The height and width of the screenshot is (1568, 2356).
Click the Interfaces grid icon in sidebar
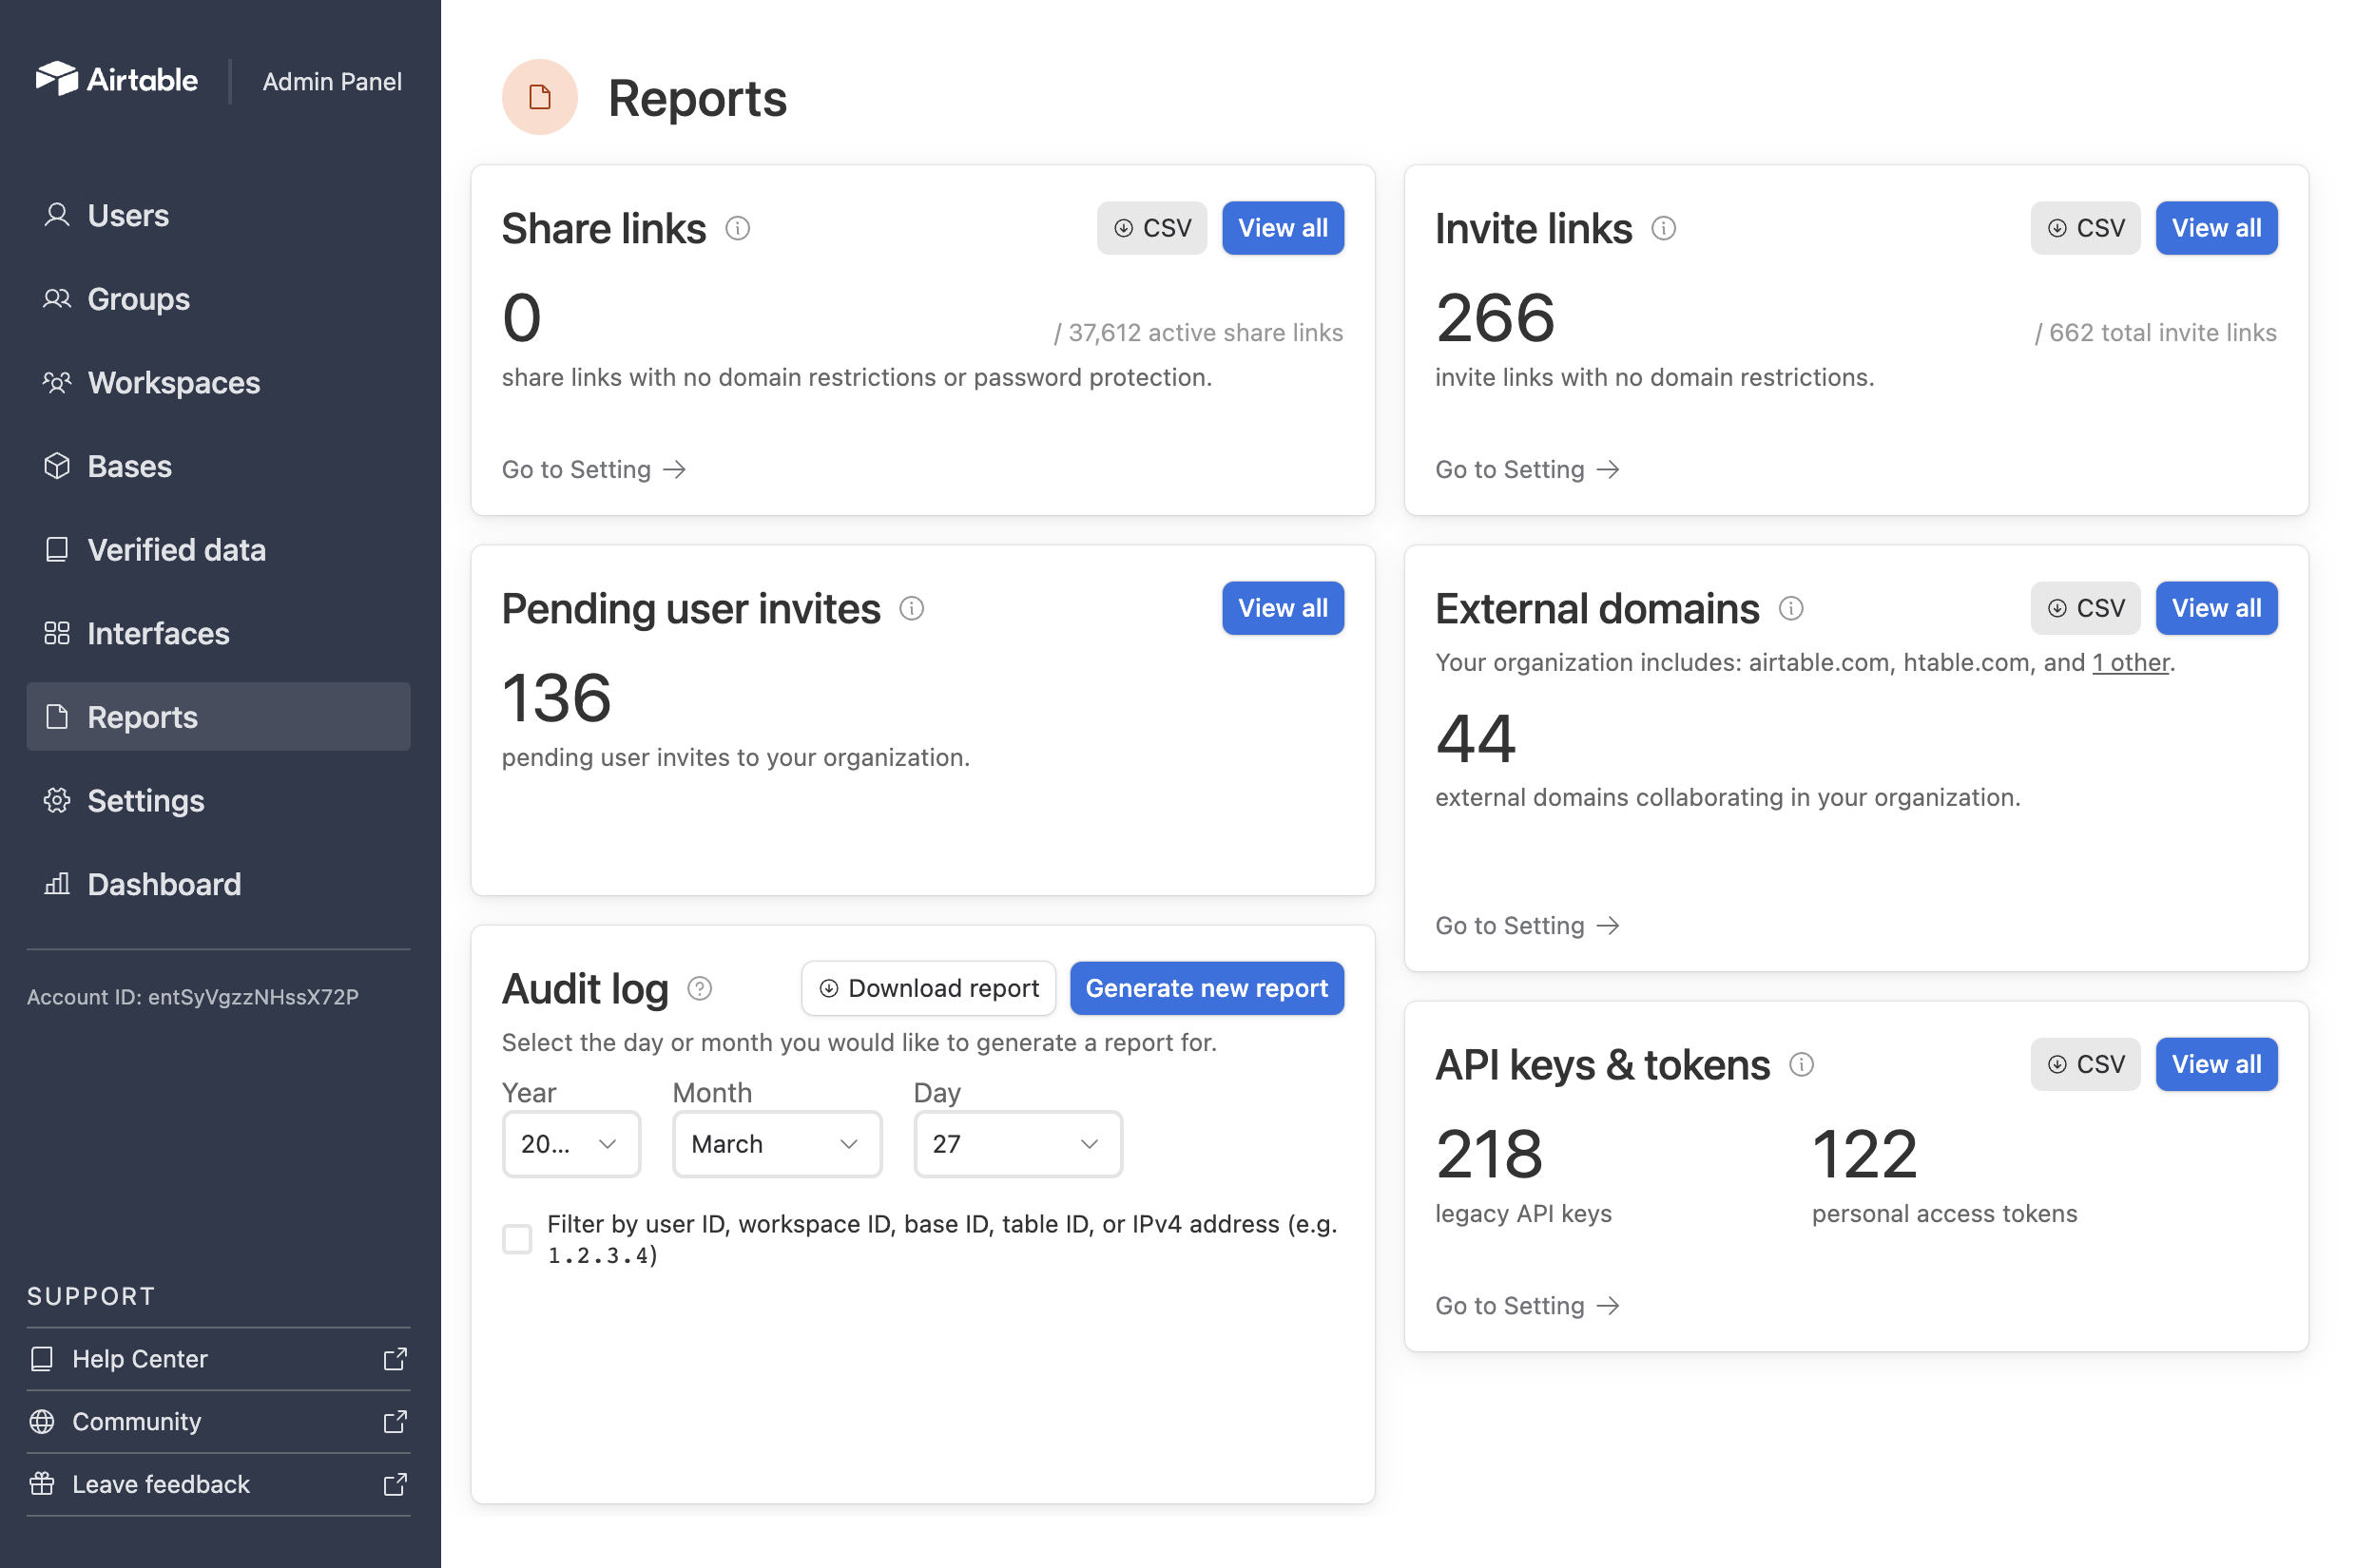coord(57,633)
